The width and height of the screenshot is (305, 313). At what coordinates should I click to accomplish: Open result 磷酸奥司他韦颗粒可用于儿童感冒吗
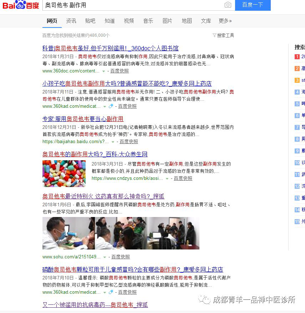pos(133,269)
